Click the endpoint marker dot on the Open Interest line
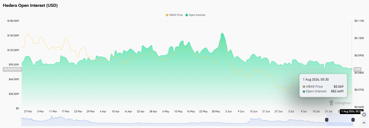369x128 pixels. [x=352, y=68]
